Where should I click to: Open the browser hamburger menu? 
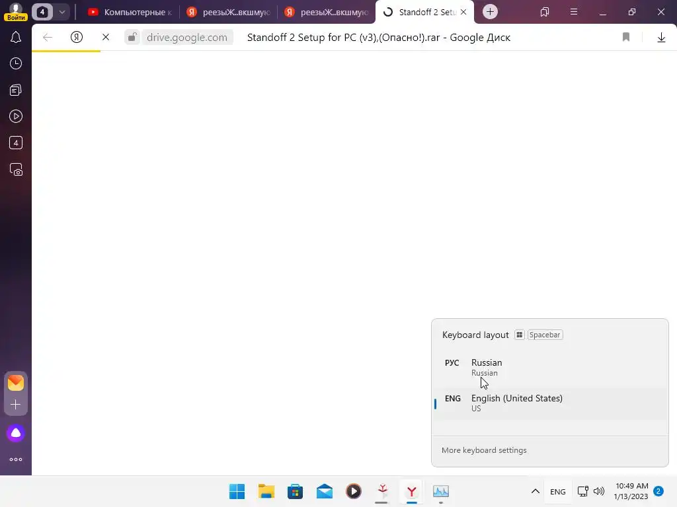[574, 12]
